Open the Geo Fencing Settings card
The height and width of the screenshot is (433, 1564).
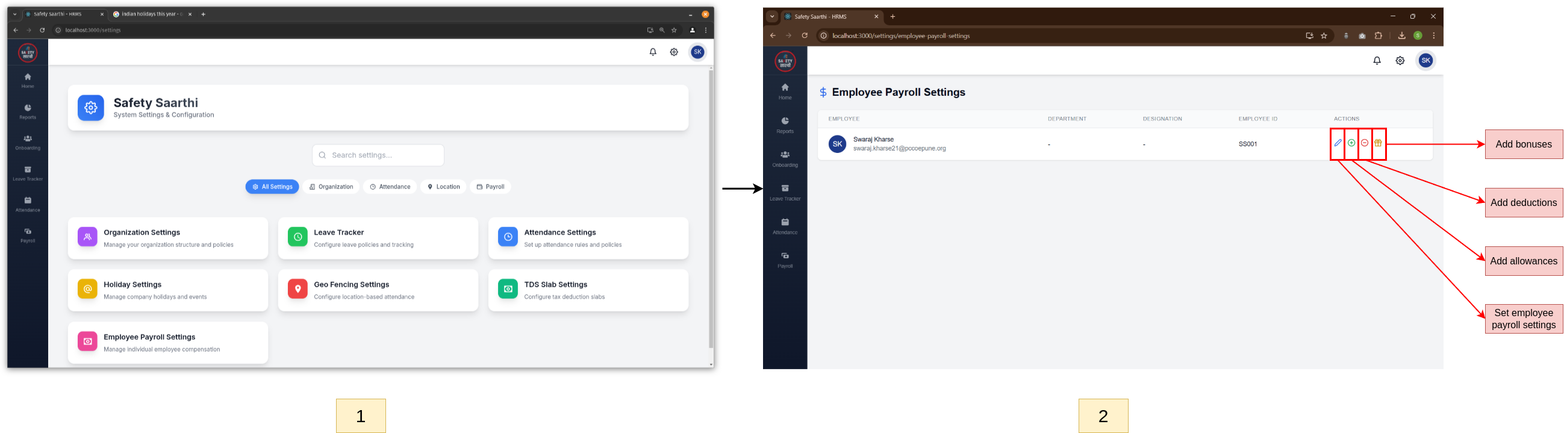pyautogui.click(x=378, y=290)
